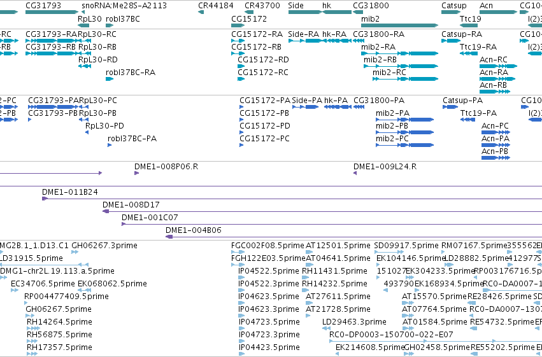Image resolution: width=542 pixels, height=357 pixels.
Task: Click BAC end DME1-008P06.R
Action: click(x=166, y=167)
